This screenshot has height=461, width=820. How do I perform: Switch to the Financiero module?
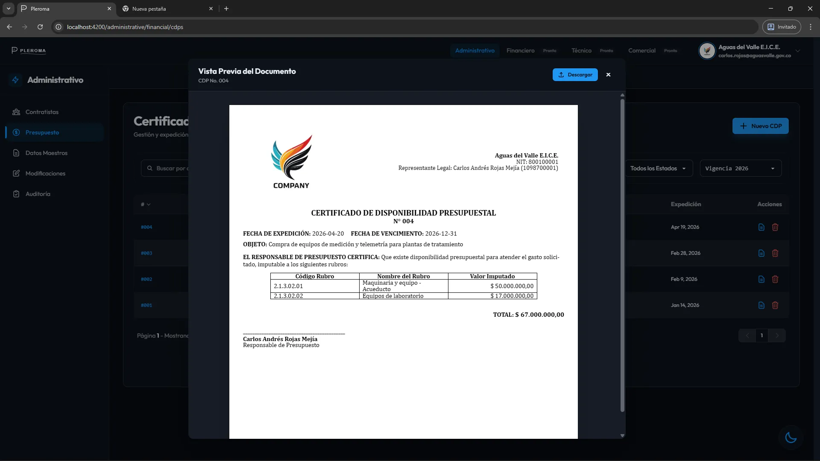point(520,50)
